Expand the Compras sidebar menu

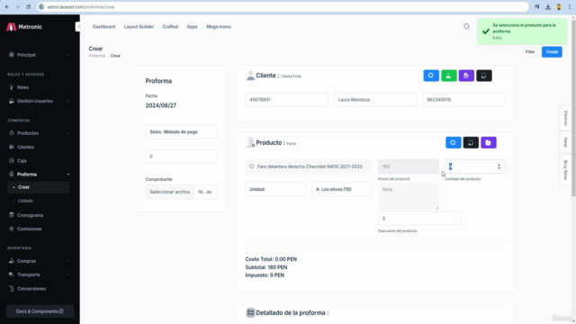point(39,261)
